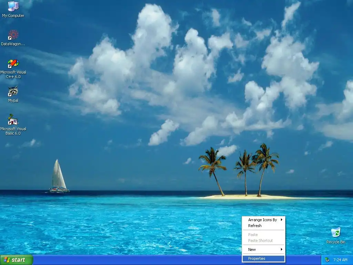Expand the New submenu

point(264,249)
